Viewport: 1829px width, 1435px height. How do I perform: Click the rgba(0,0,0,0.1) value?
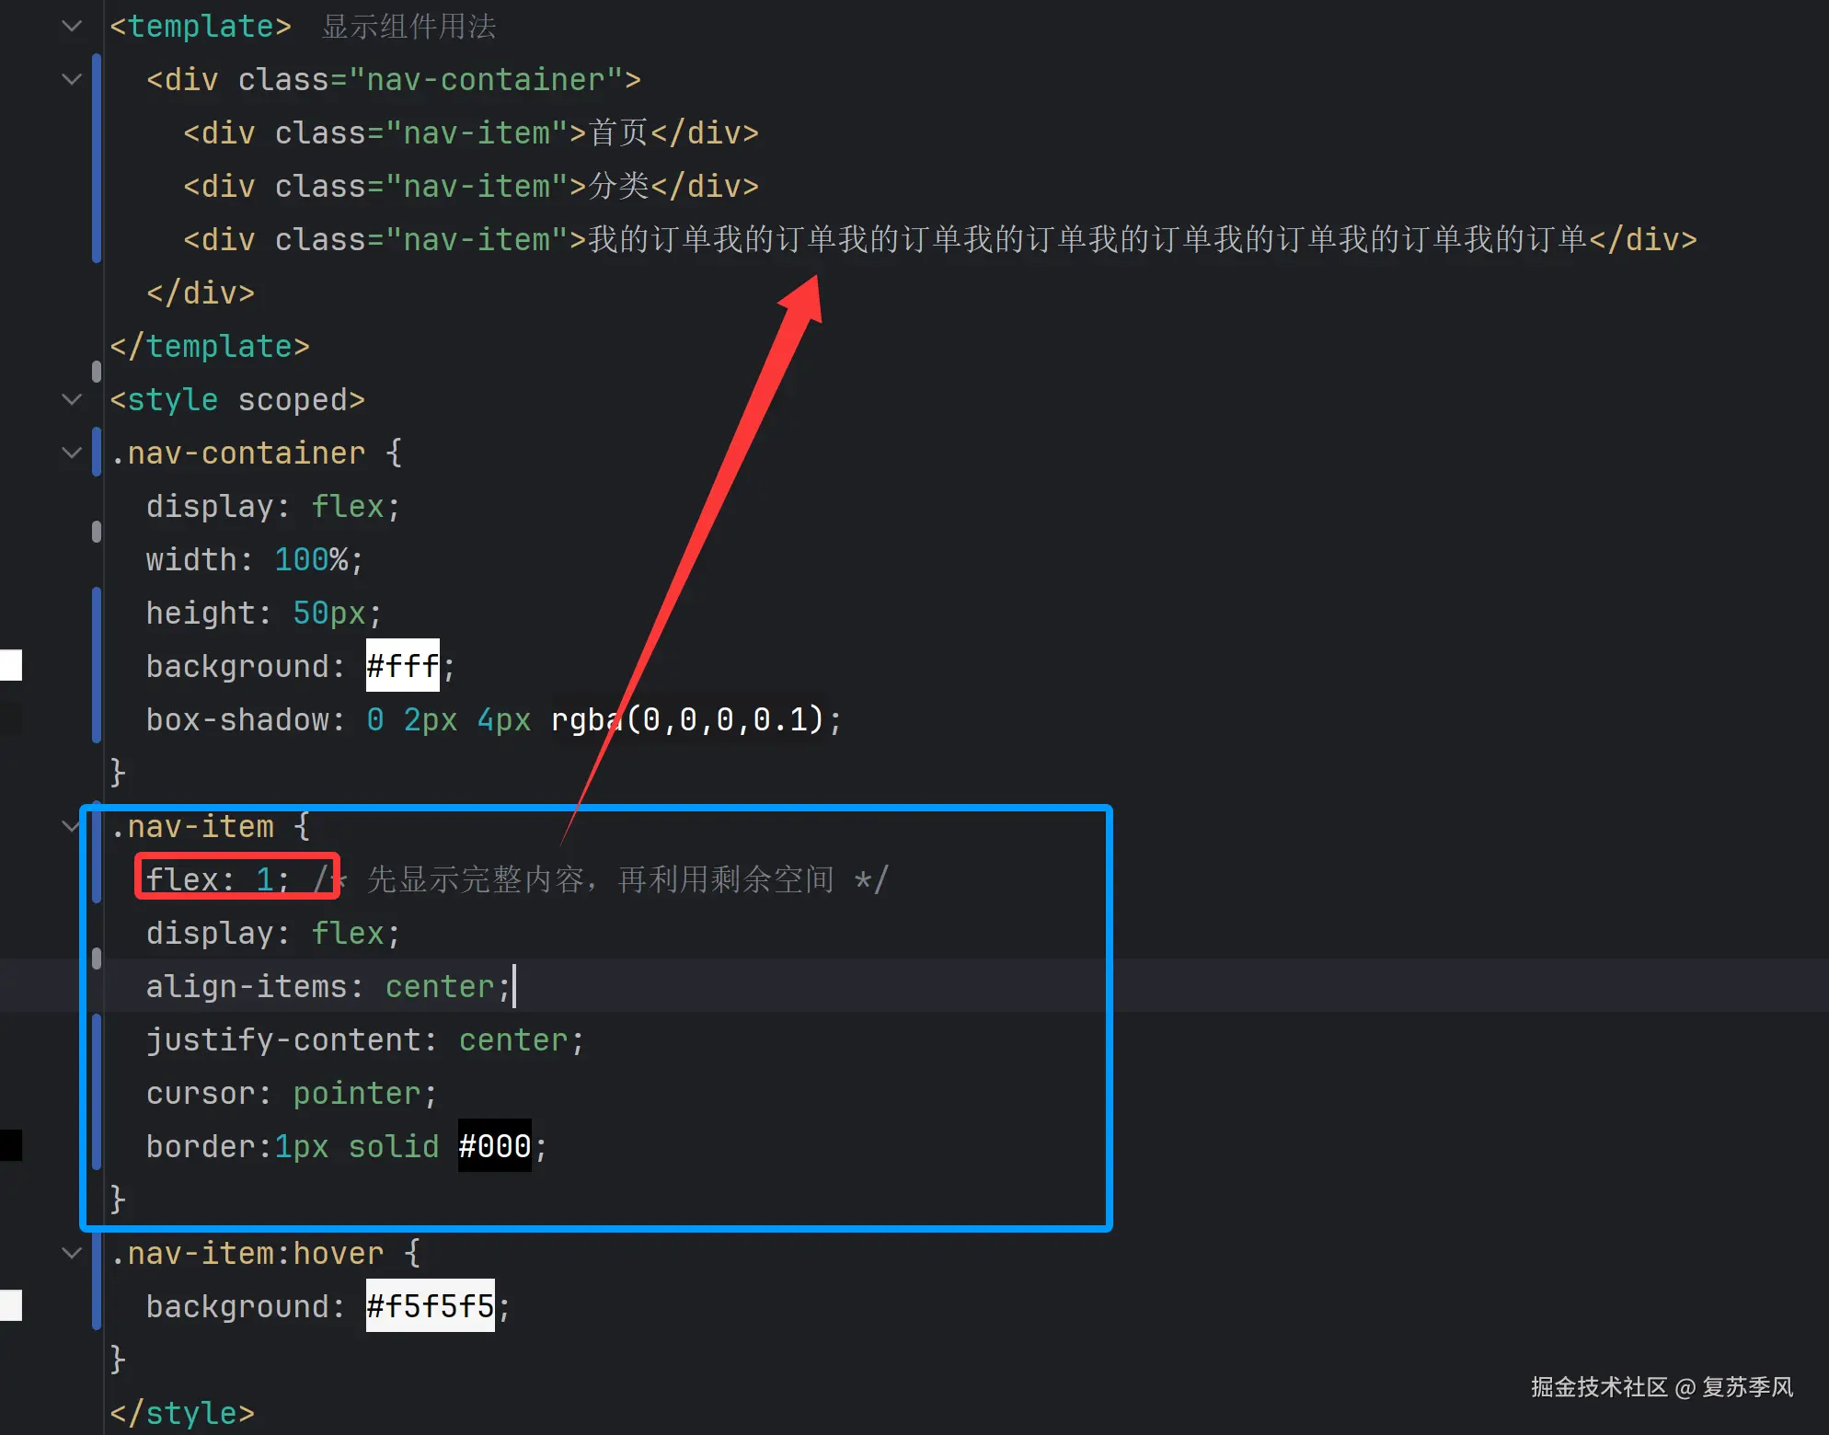(687, 719)
